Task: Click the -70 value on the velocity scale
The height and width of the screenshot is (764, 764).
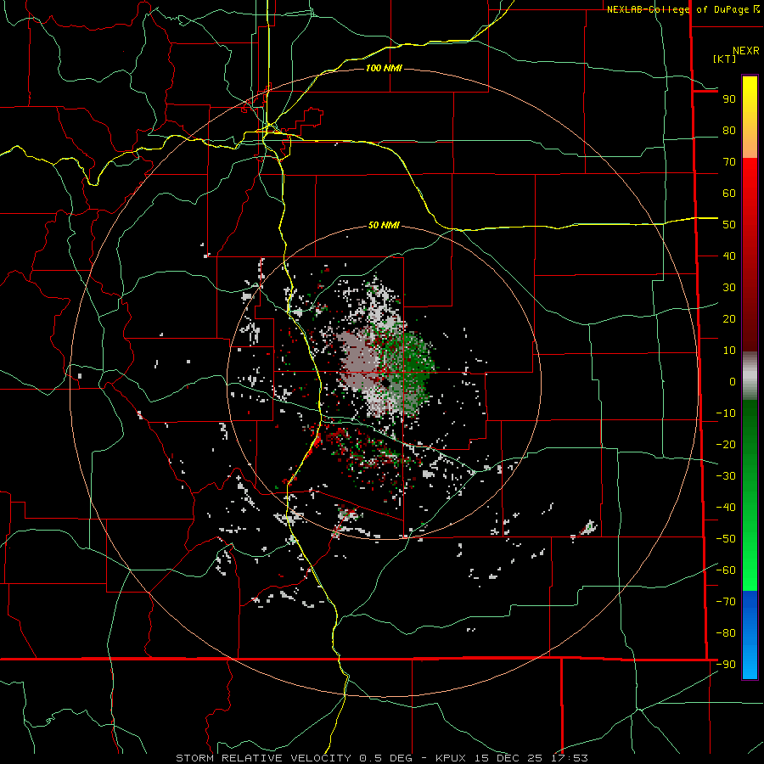Action: (726, 602)
